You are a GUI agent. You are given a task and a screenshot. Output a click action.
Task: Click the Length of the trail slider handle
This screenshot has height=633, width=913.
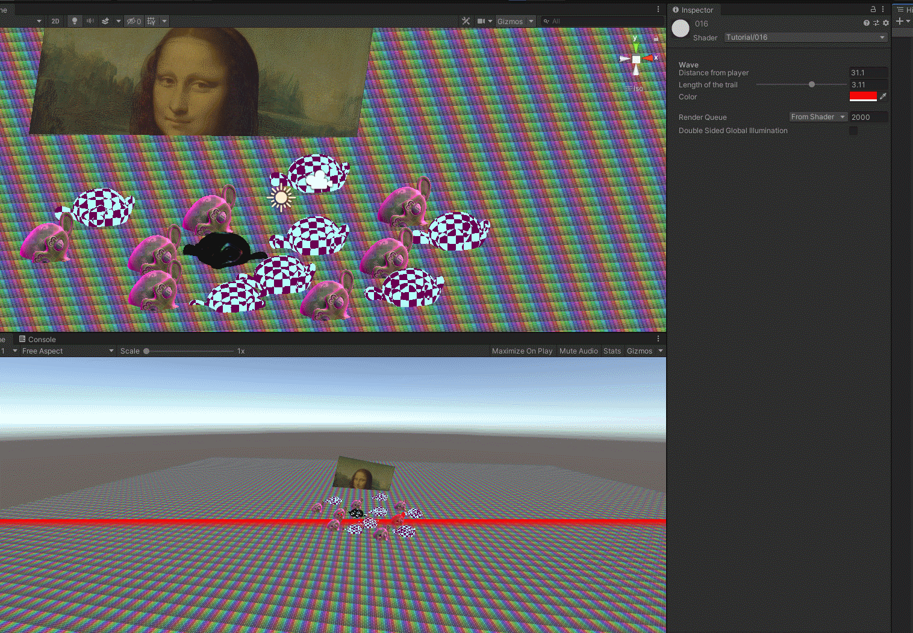coord(812,85)
